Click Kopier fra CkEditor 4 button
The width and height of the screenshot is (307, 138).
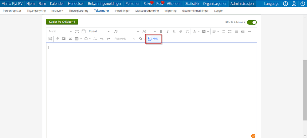pos(62,22)
